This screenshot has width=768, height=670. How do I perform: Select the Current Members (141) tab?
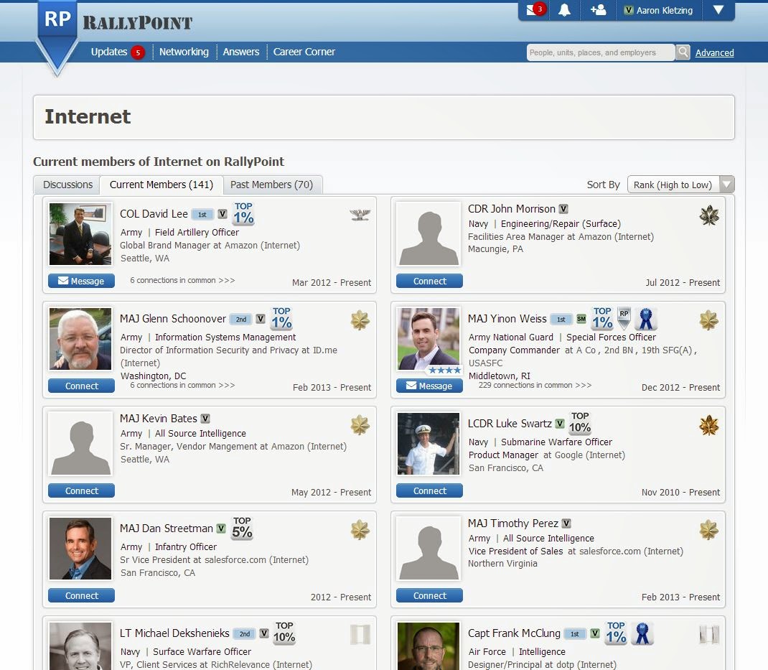click(x=161, y=185)
